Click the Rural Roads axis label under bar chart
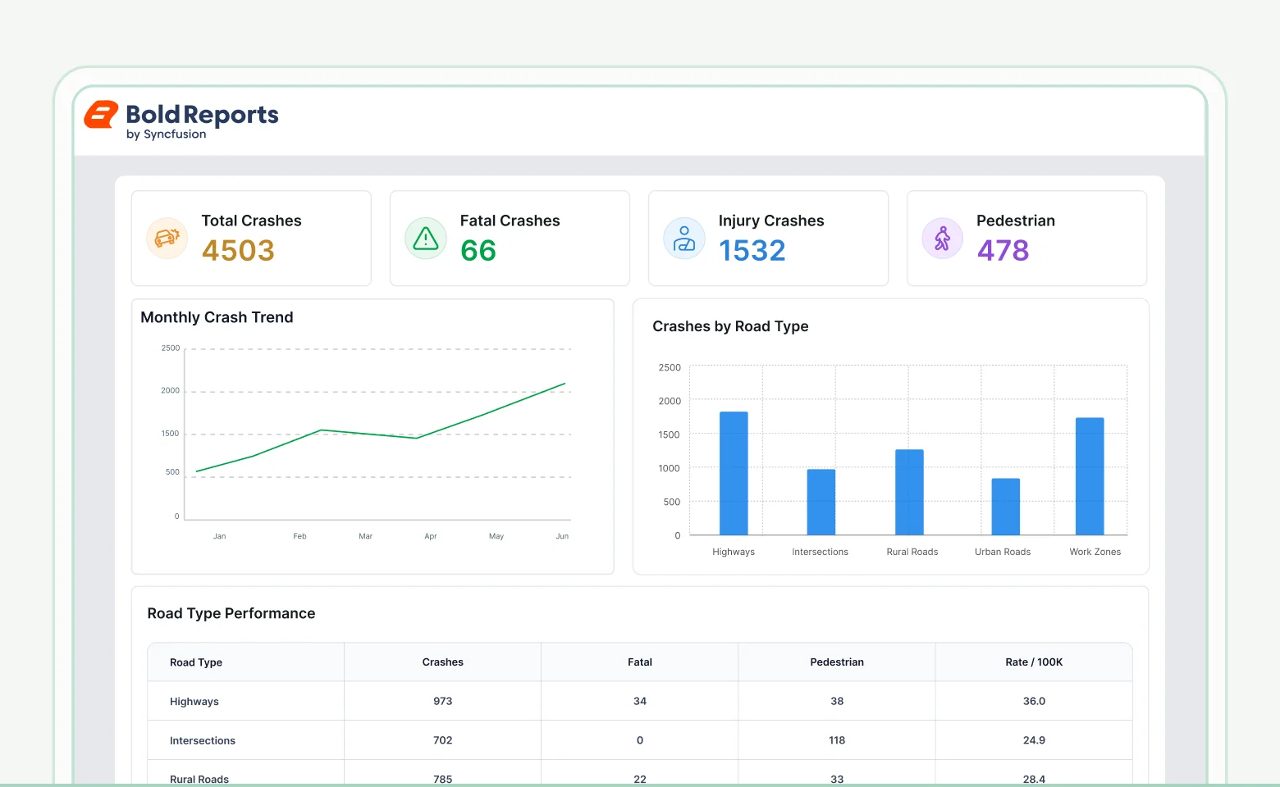The height and width of the screenshot is (787, 1280). [912, 552]
